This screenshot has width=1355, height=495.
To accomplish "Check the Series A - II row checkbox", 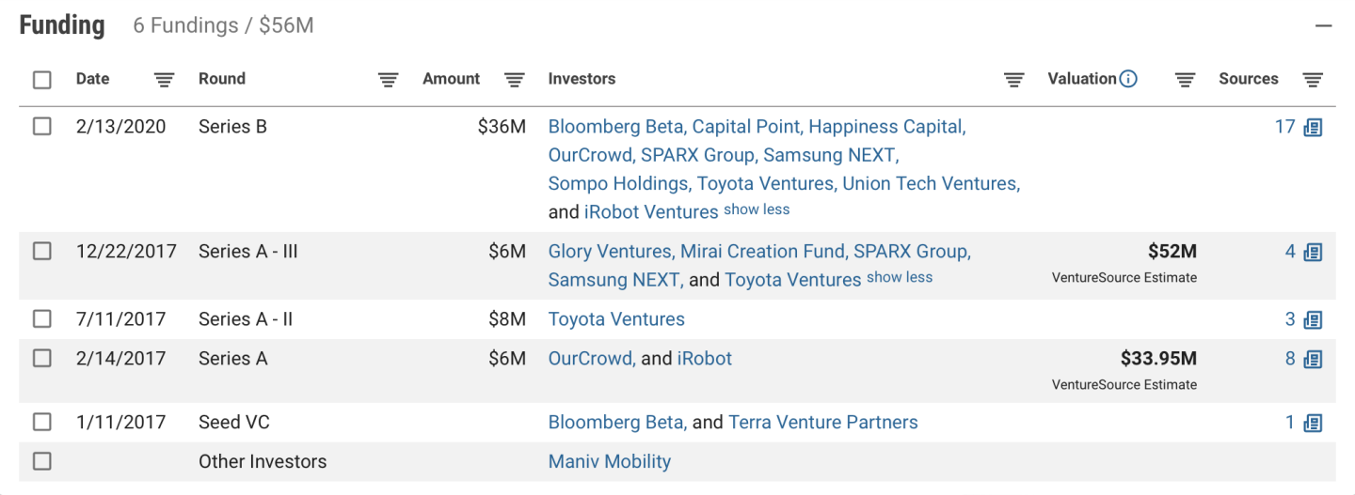I will 42,318.
